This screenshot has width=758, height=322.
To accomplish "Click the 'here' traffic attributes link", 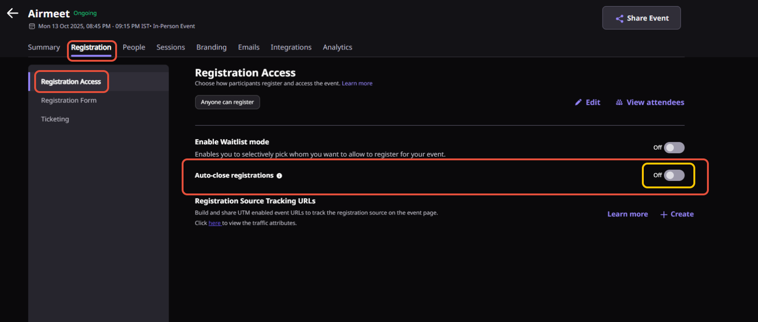I will pyautogui.click(x=214, y=223).
